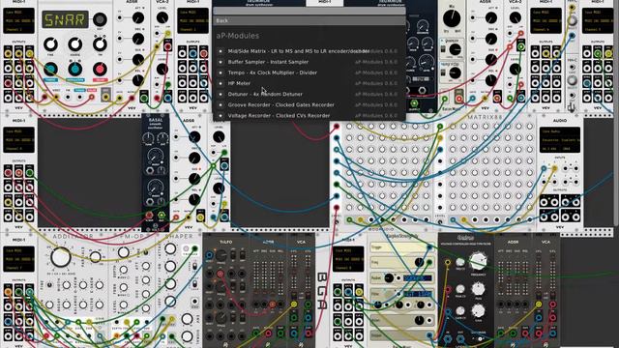619x348 pixels.
Task: Open channel row of MIDI-1 left of BASAL row
Action: 19,149
